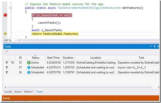Click the 'return FeatureModel.Features;' line
The height and width of the screenshot is (103, 161).
pos(55,34)
